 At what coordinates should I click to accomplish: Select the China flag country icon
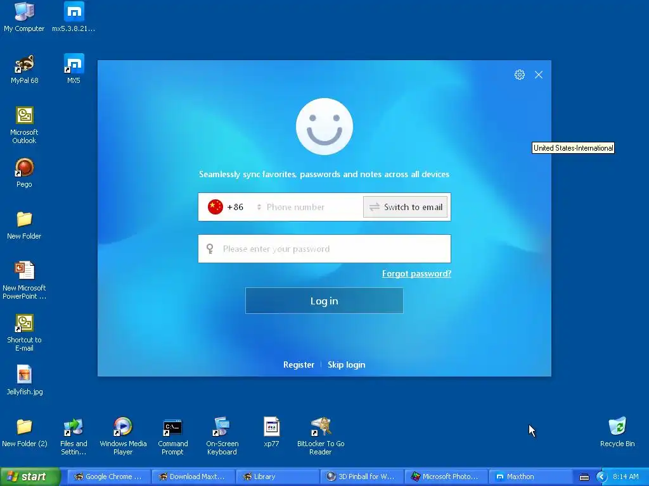215,207
